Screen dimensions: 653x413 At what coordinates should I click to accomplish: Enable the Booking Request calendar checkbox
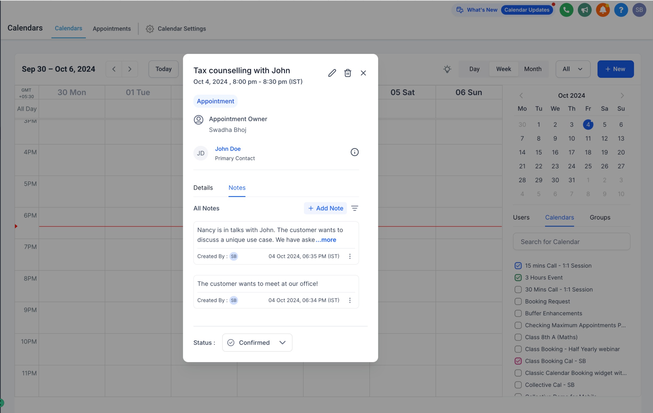(x=518, y=301)
